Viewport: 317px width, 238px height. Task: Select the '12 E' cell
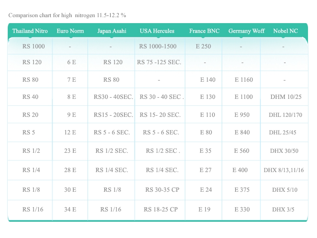[70, 132]
